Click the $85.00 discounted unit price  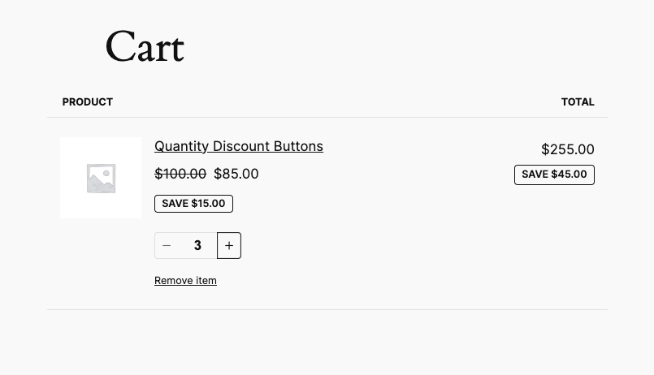pos(236,174)
